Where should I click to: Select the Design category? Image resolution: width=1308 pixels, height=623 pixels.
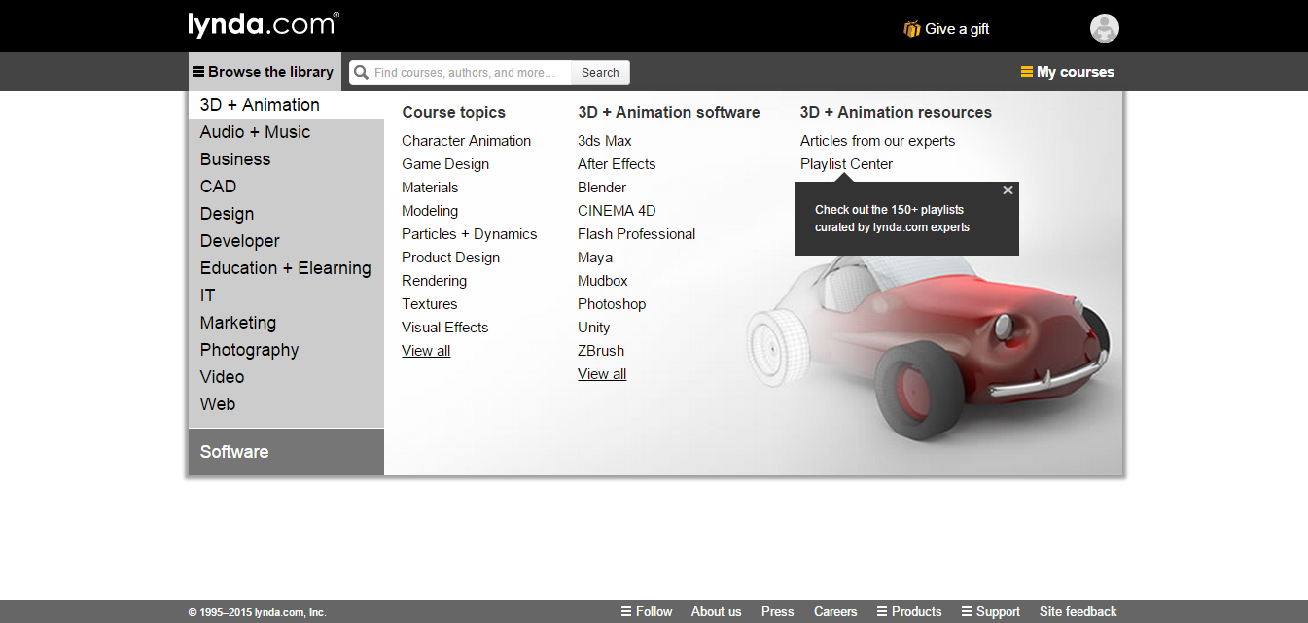click(x=286, y=214)
